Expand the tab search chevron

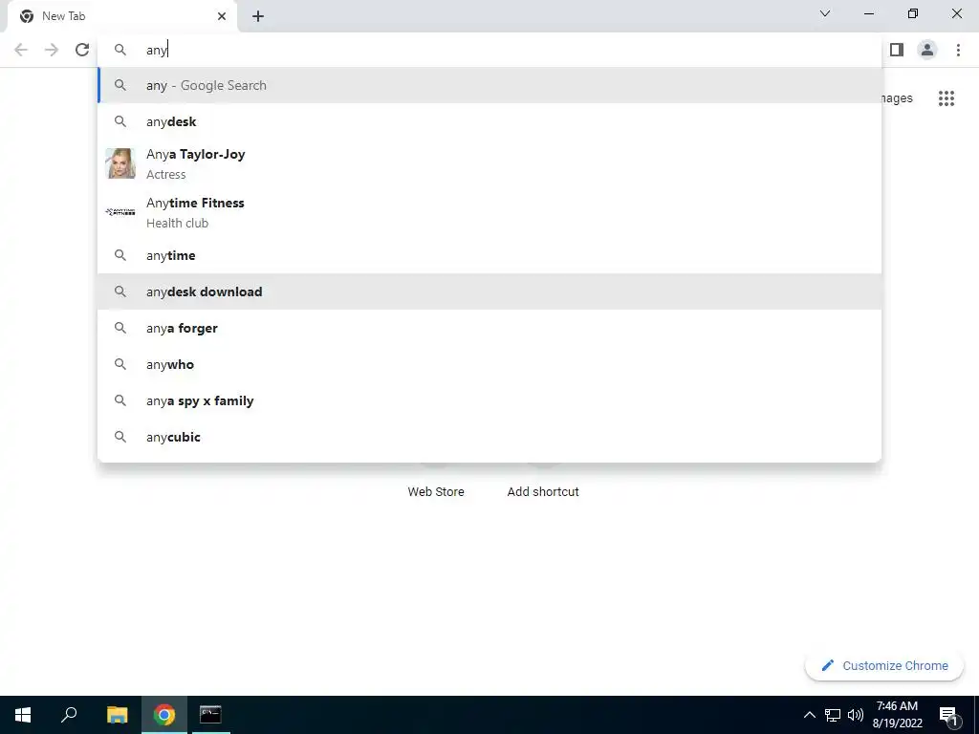pos(825,13)
